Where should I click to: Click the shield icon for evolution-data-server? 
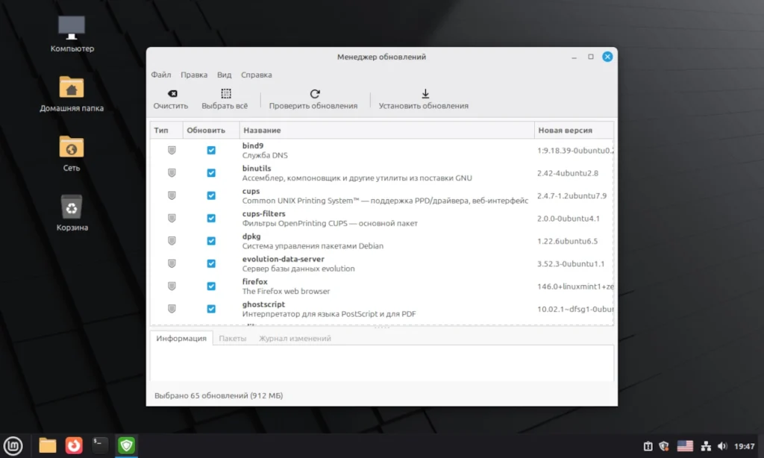click(x=172, y=263)
